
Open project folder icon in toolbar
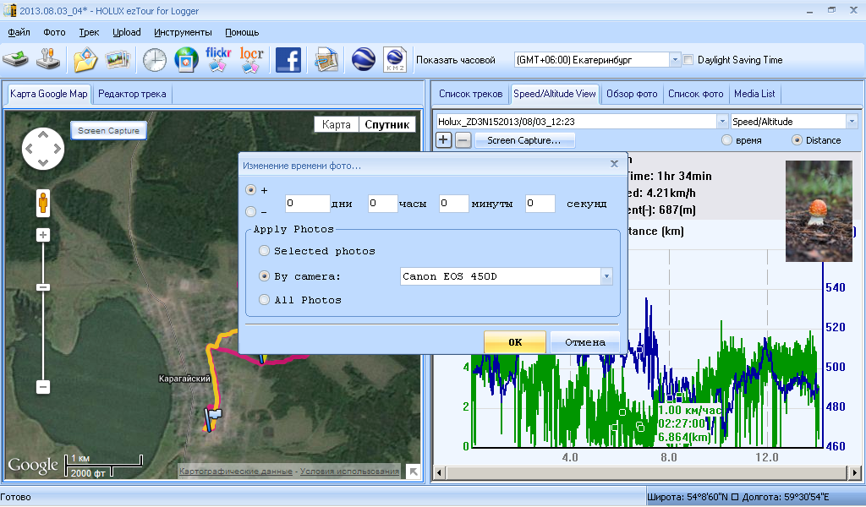point(85,60)
